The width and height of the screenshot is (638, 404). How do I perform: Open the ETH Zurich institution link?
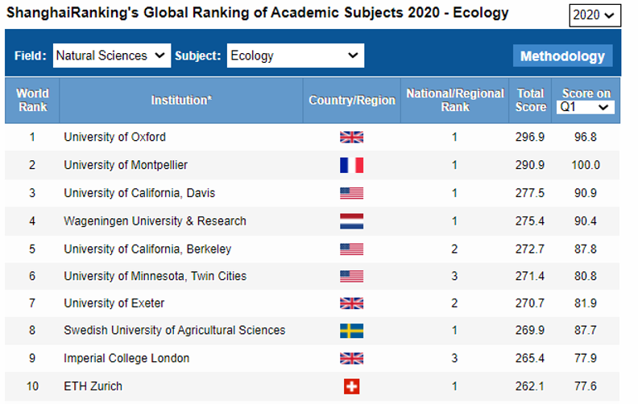tap(93, 386)
